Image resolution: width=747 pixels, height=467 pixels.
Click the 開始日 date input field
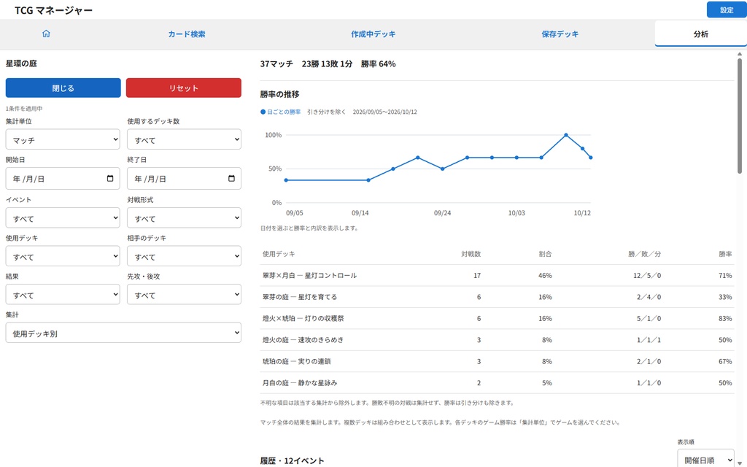tap(63, 179)
